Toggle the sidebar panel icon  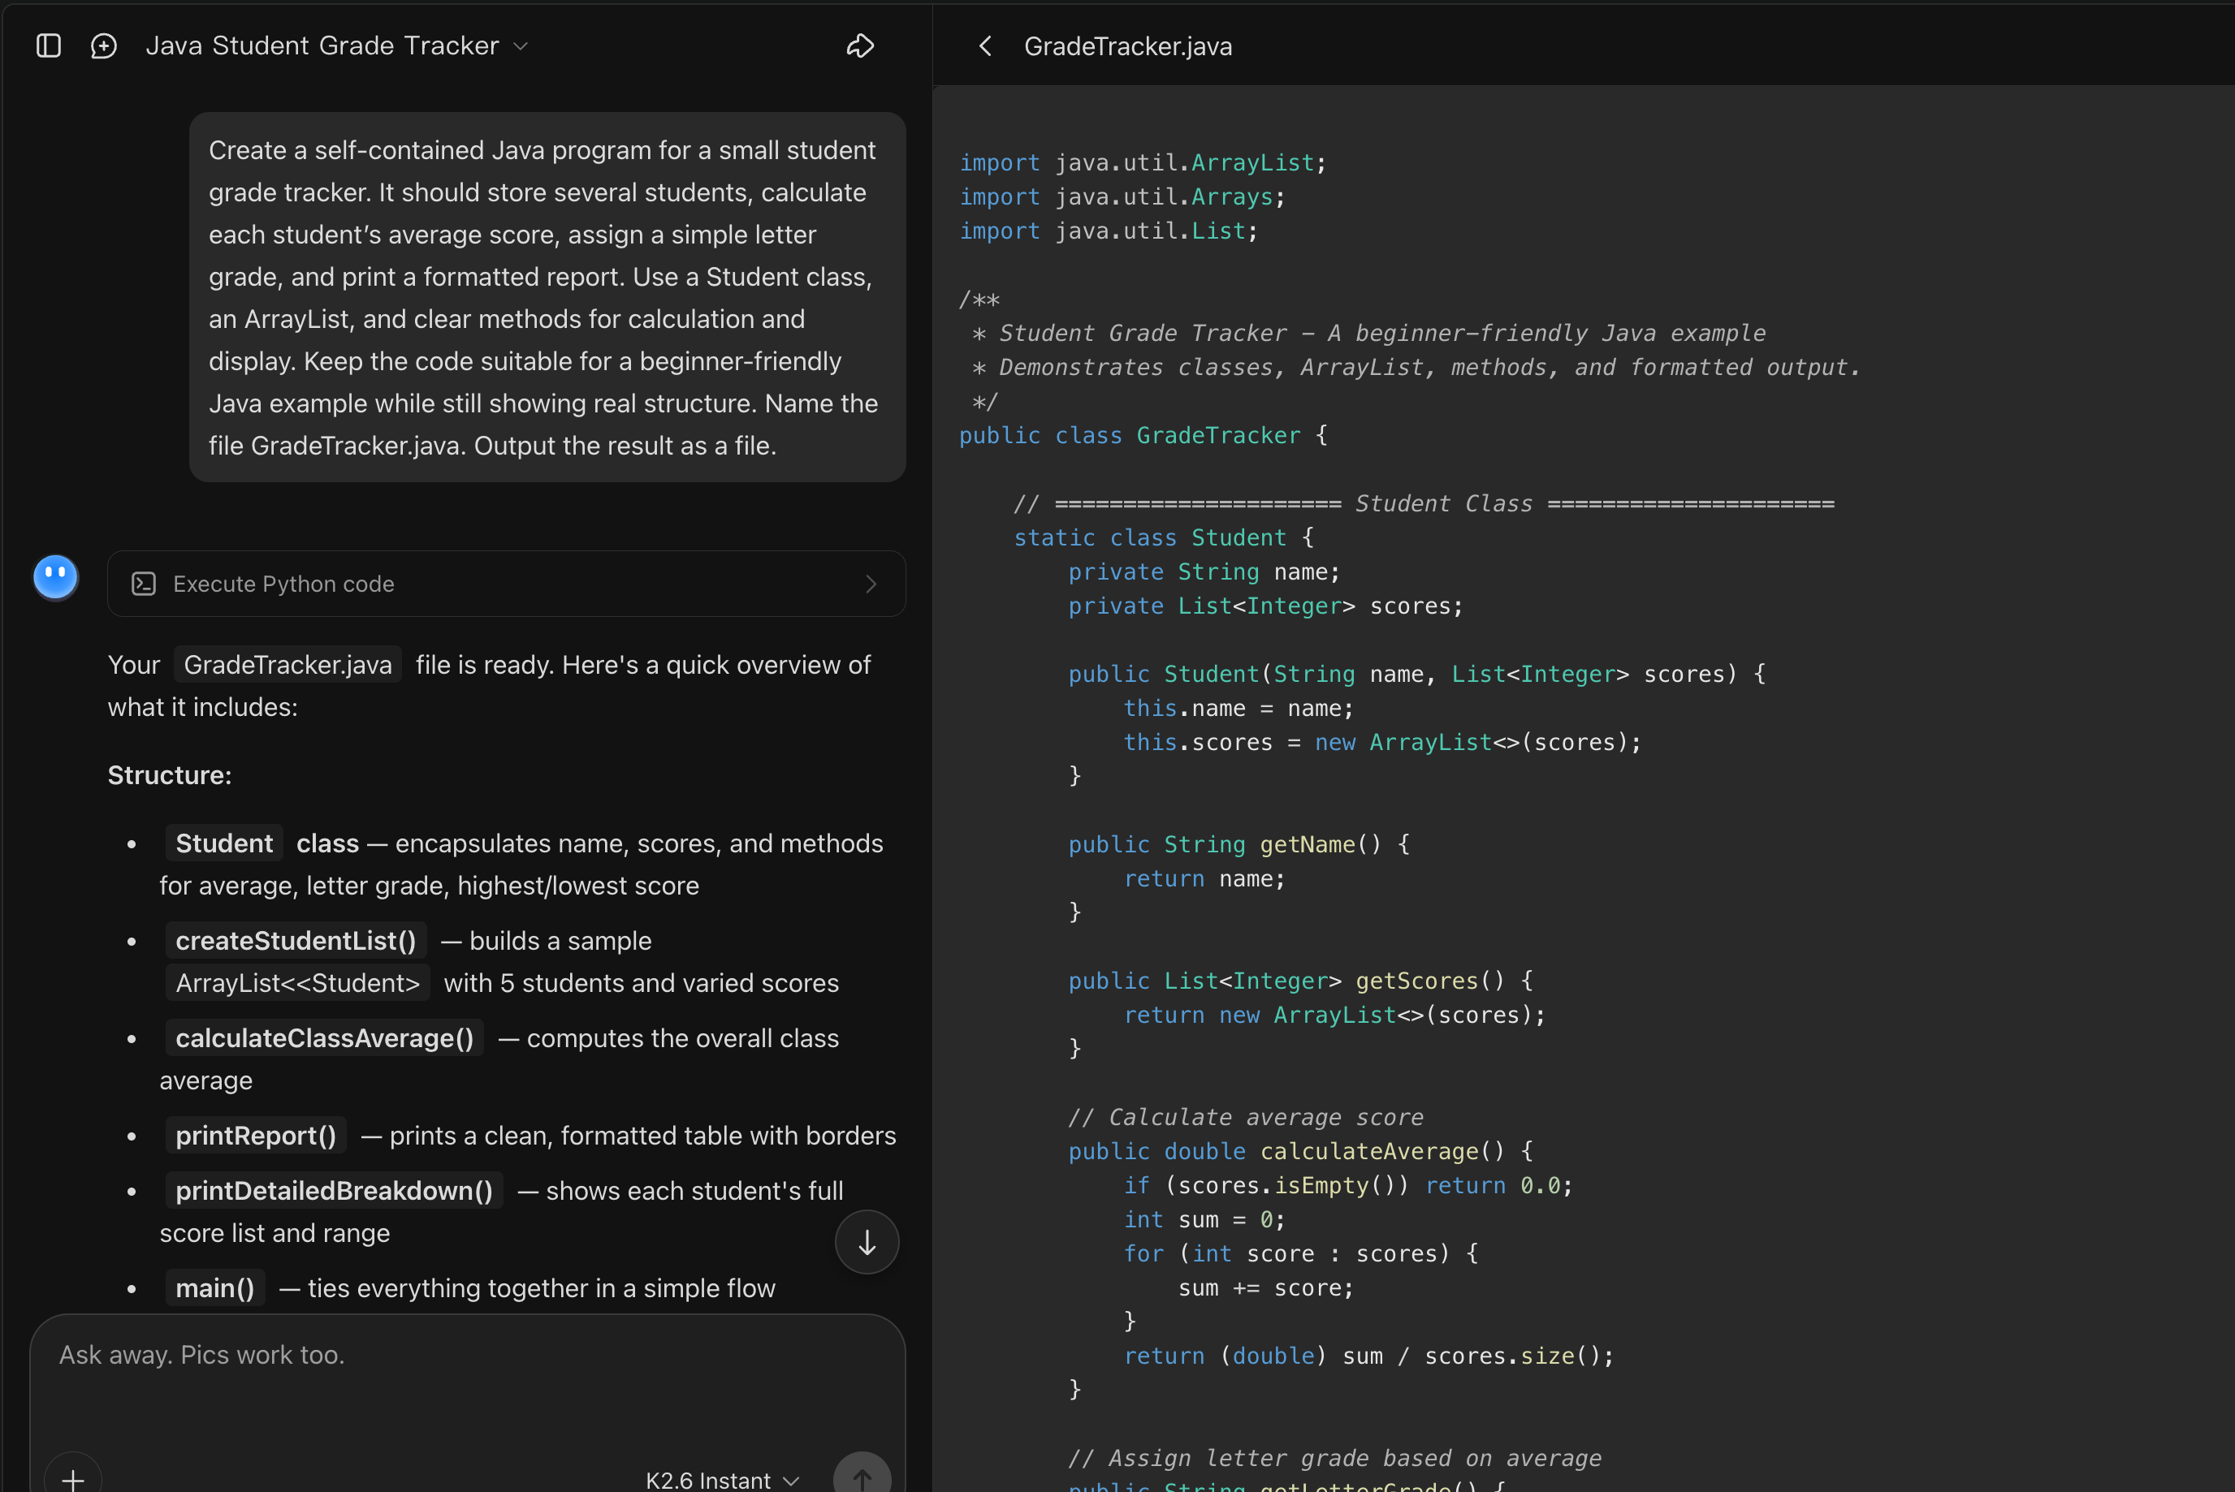click(49, 45)
